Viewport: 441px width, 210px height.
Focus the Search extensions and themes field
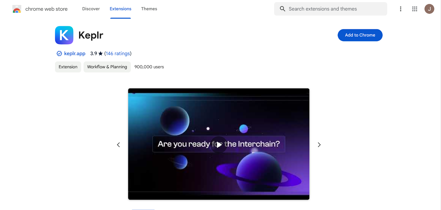[x=330, y=9]
